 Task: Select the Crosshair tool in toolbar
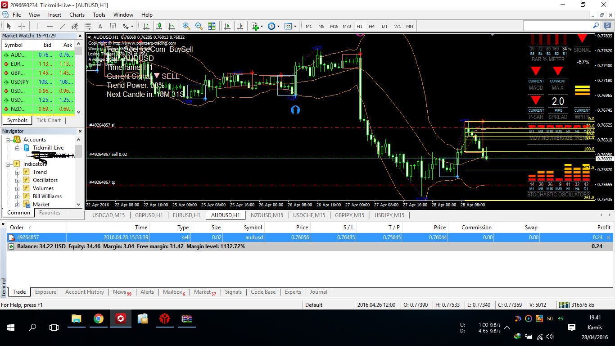[x=21, y=26]
